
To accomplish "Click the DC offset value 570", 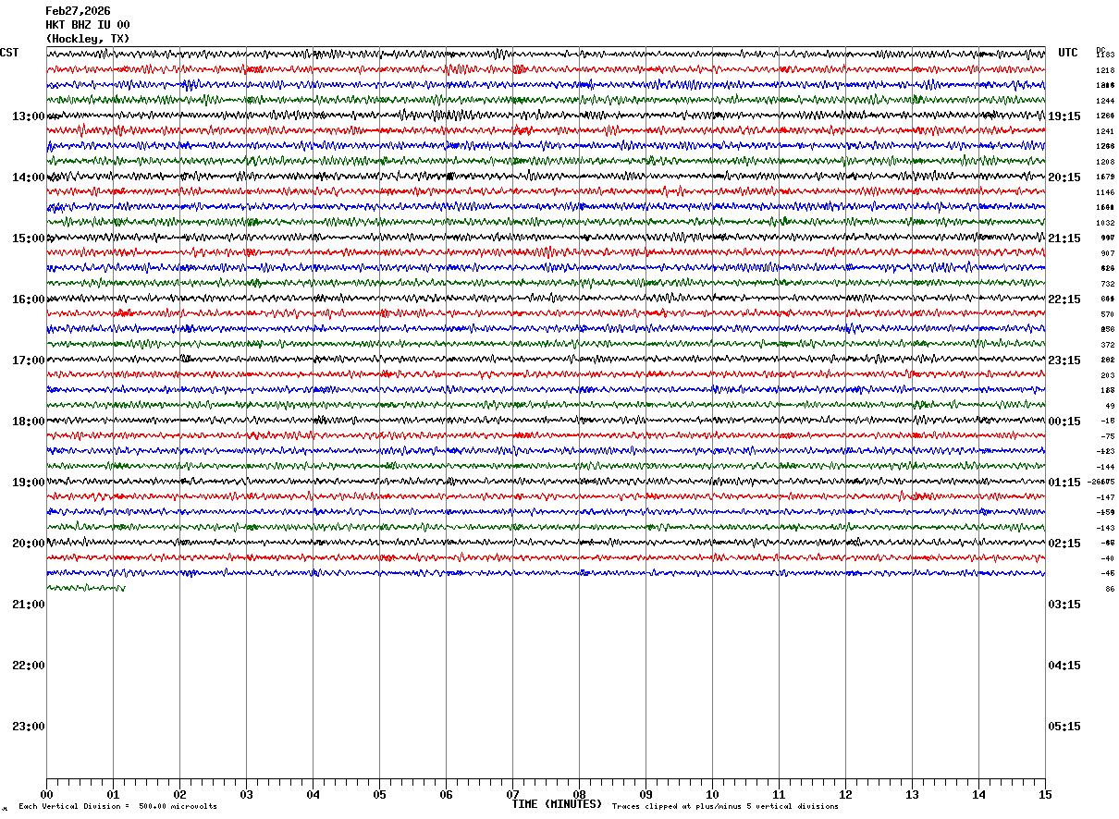I will 1107,314.
